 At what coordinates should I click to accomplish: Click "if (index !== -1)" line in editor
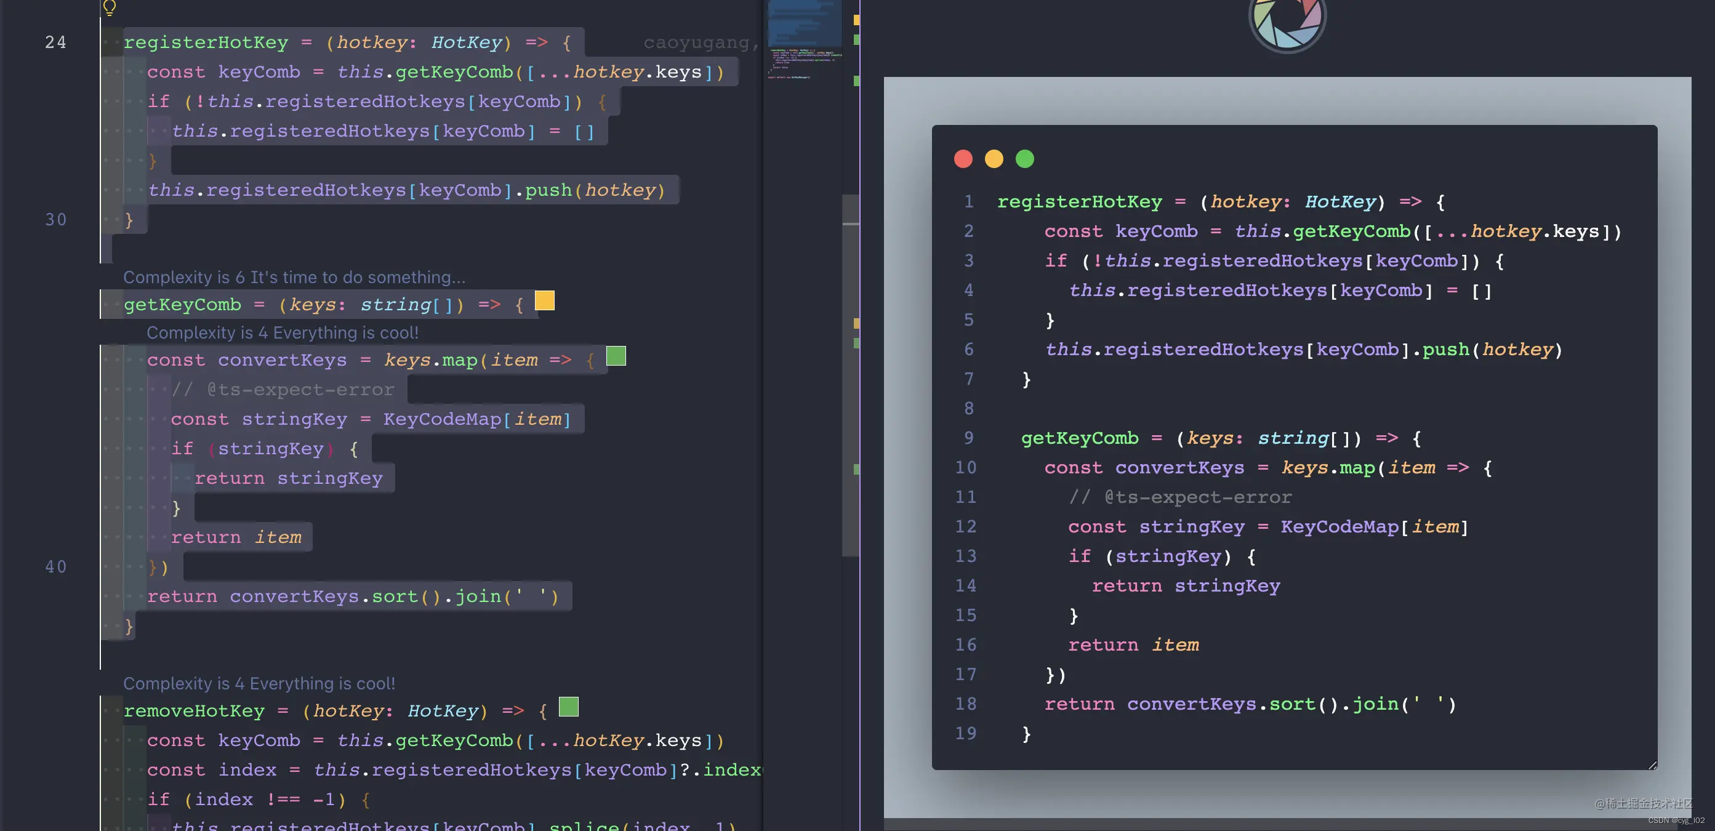pyautogui.click(x=247, y=800)
